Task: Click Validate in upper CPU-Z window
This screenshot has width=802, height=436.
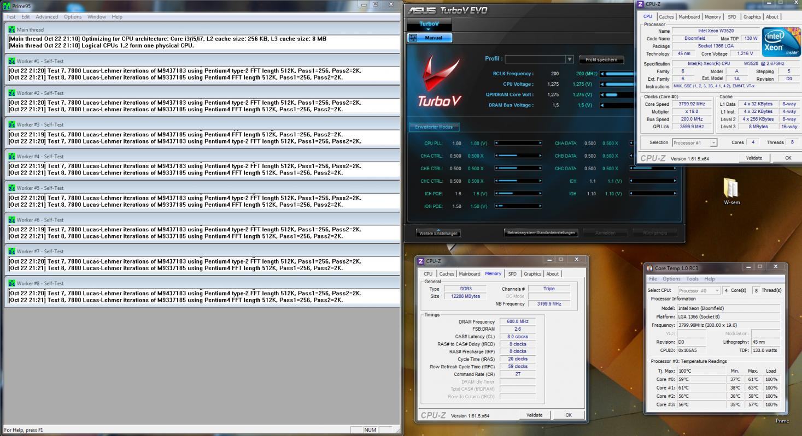Action: point(754,158)
